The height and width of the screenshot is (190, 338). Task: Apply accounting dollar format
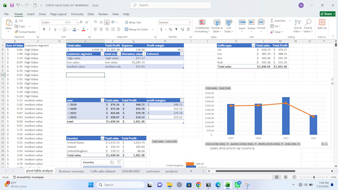tap(161, 29)
